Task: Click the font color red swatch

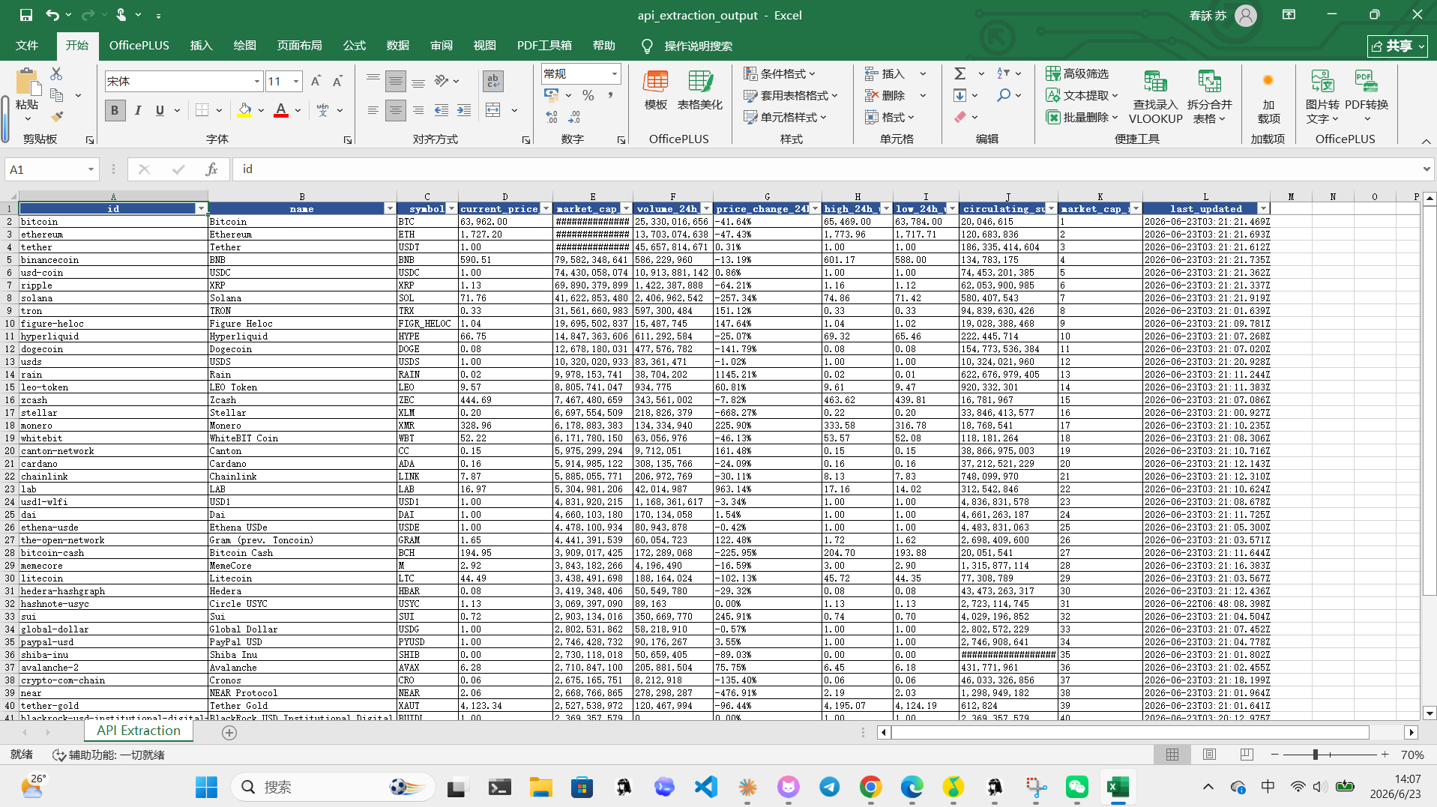Action: click(x=281, y=110)
